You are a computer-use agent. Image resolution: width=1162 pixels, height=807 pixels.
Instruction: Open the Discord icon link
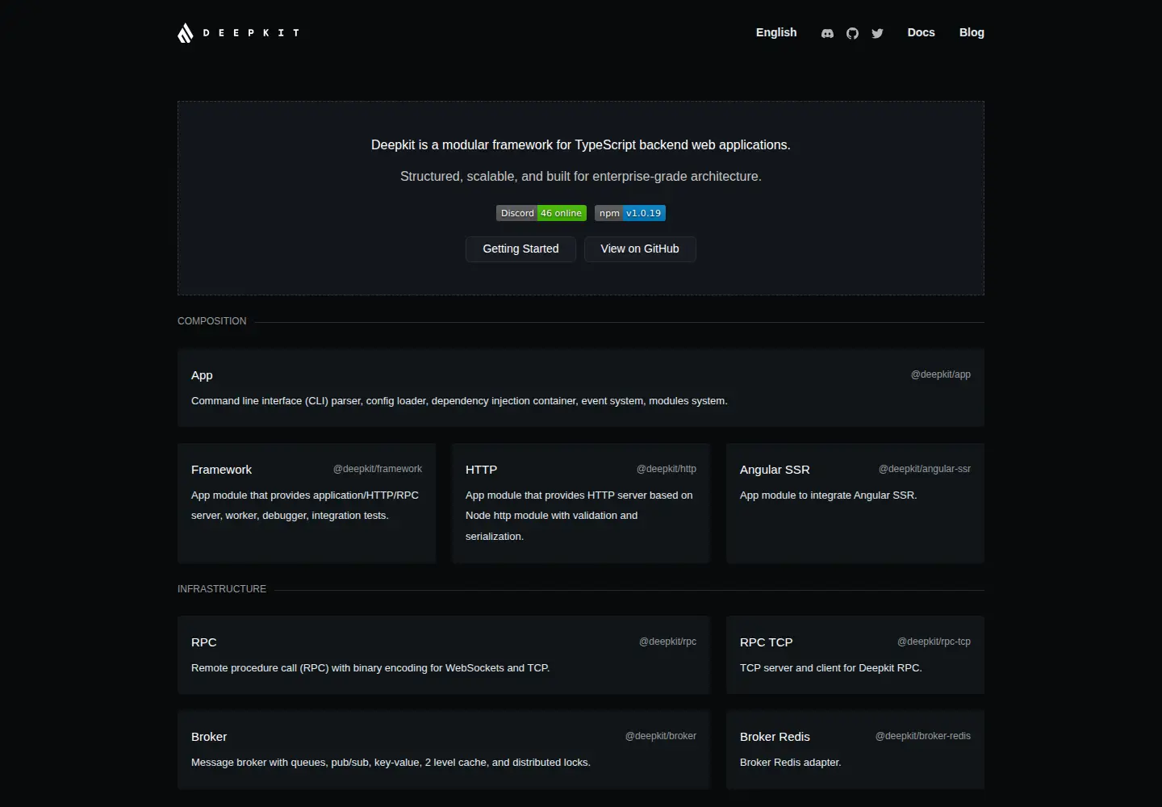827,33
